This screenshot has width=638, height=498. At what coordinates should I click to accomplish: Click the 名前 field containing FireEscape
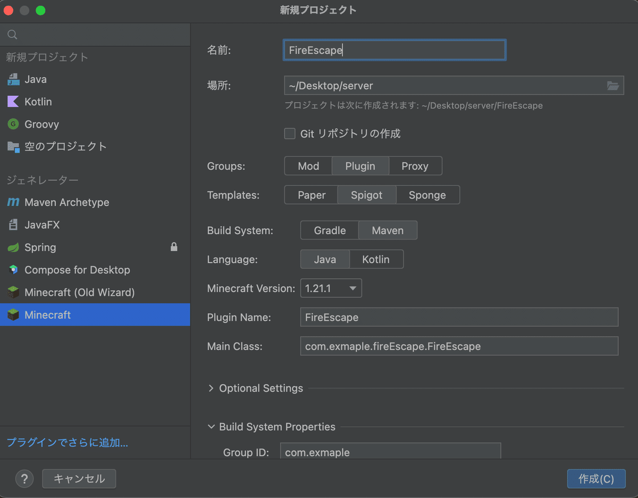(394, 50)
